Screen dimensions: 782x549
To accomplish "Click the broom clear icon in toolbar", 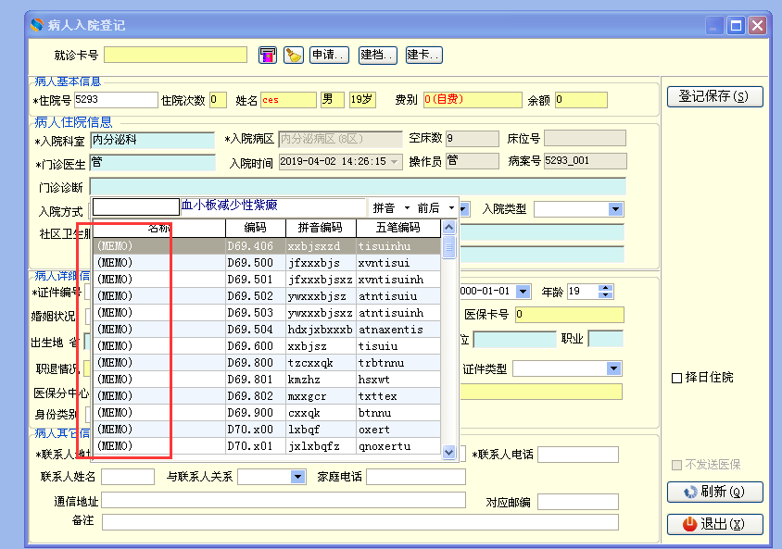I will pyautogui.click(x=293, y=55).
